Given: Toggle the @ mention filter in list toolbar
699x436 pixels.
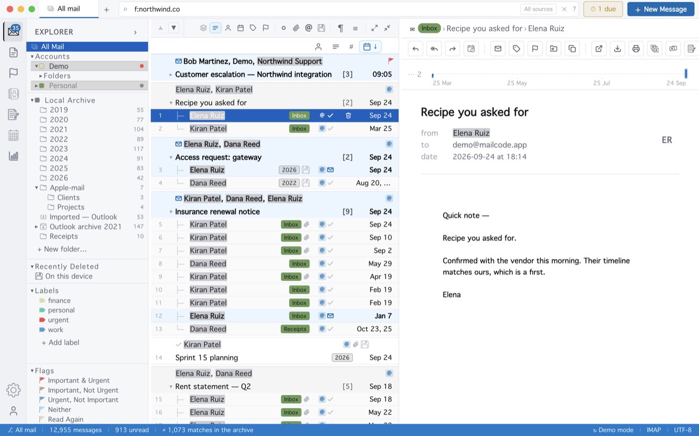Looking at the screenshot, I should pos(309,28).
